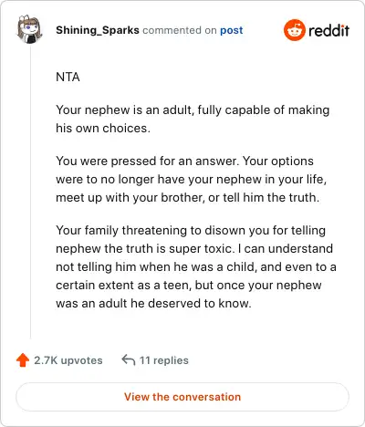Viewport: 365px width, 427px height.
Task: Click the "commented on" gray text
Action: pos(180,30)
